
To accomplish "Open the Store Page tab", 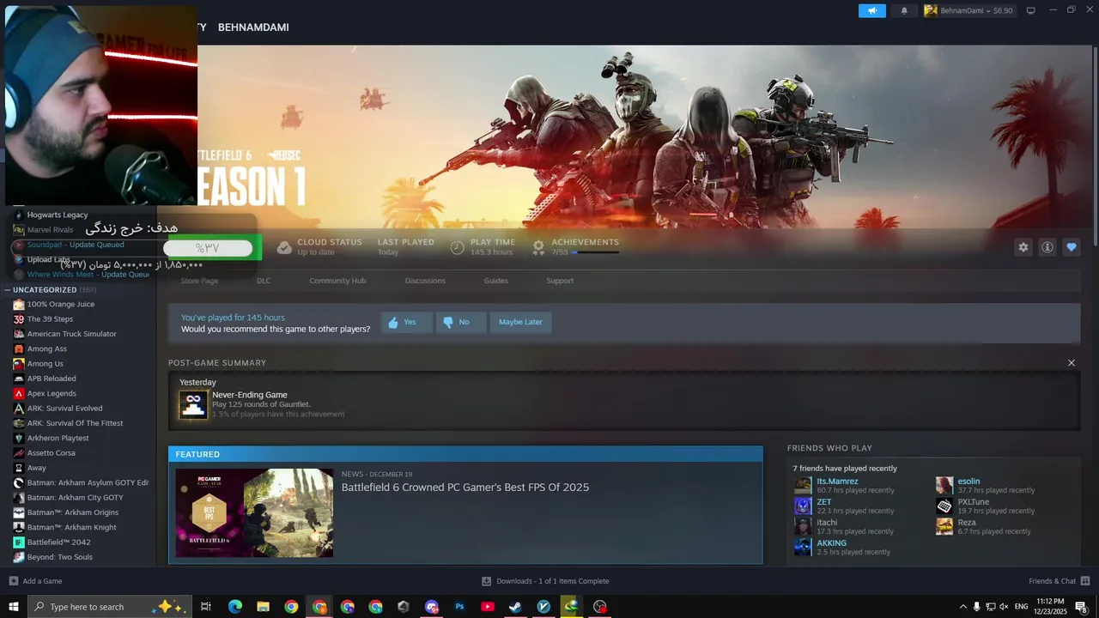I will 199,281.
